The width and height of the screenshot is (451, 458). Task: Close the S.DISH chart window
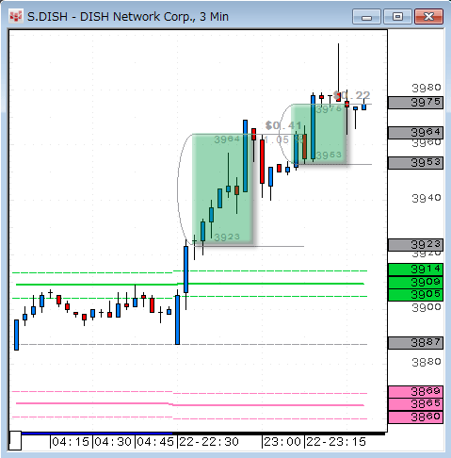(428, 16)
